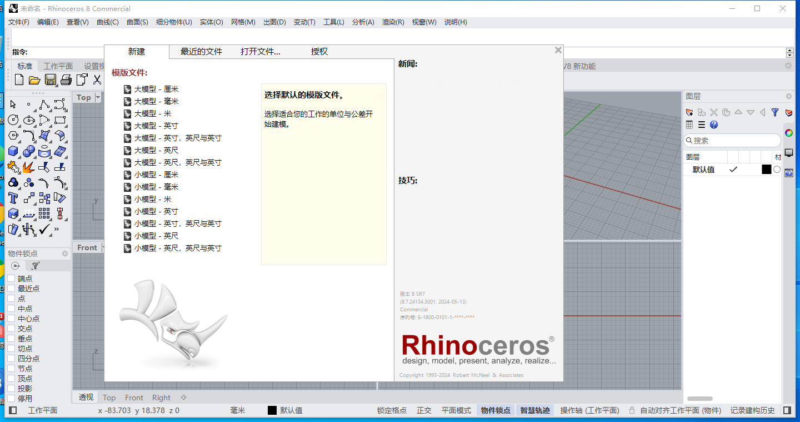Click the New file icon in standard toolbar
Image resolution: width=800 pixels, height=422 pixels.
click(19, 80)
